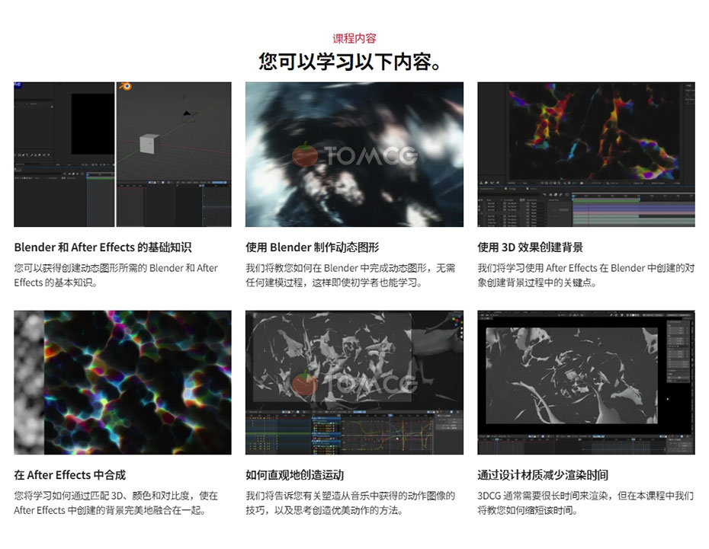Click the title '如何直观地创造运动'
Screen dimensions: 709x549
[x=295, y=475]
